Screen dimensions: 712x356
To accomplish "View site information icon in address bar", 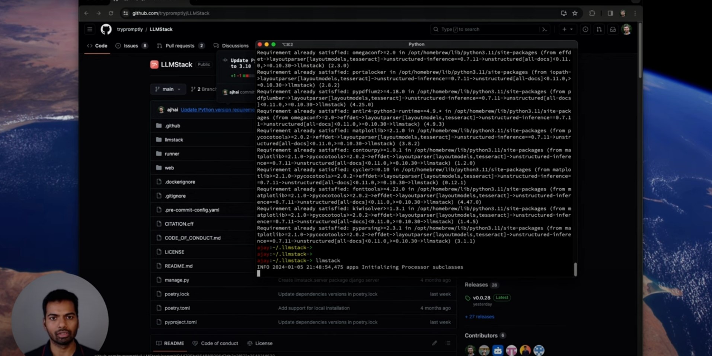I will tap(125, 13).
